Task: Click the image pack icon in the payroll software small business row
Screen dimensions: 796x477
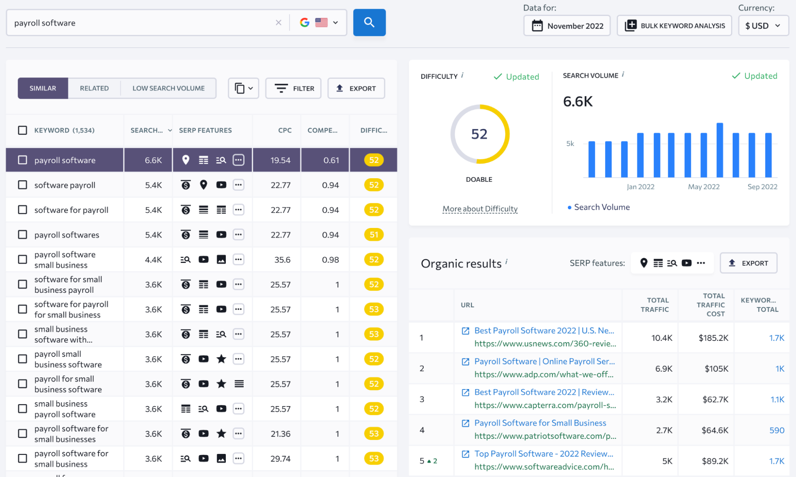Action: (221, 259)
